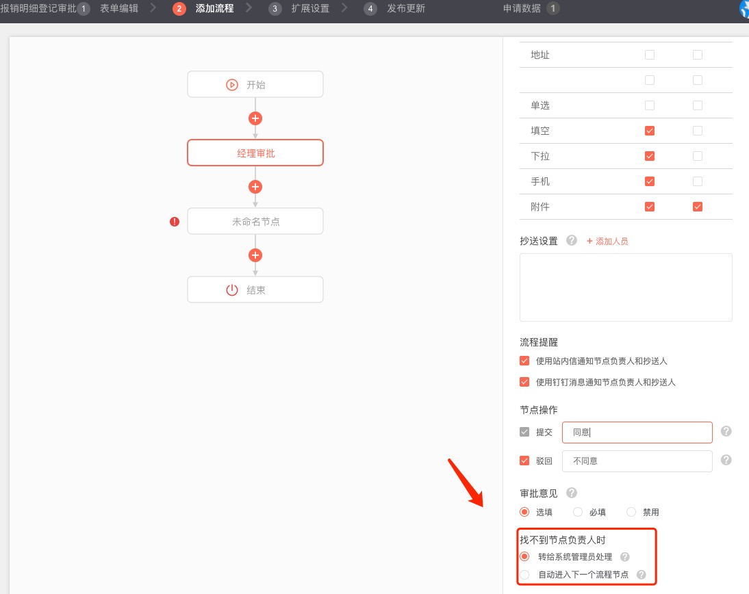Select 转给系统管理员处理 radio option
The width and height of the screenshot is (749, 594).
[524, 556]
